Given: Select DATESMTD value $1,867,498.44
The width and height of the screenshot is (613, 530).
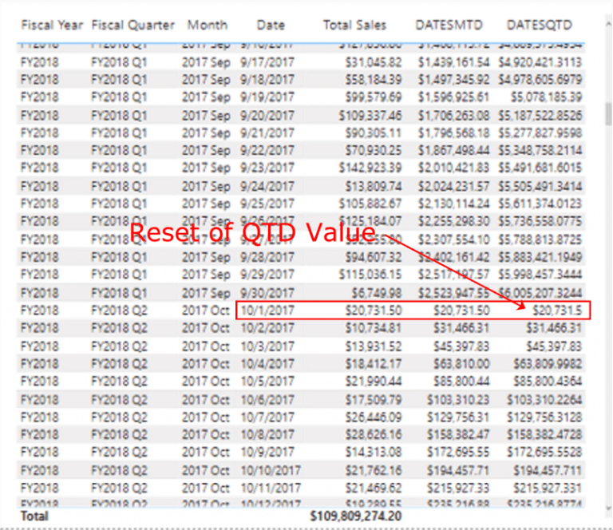Looking at the screenshot, I should (x=453, y=150).
